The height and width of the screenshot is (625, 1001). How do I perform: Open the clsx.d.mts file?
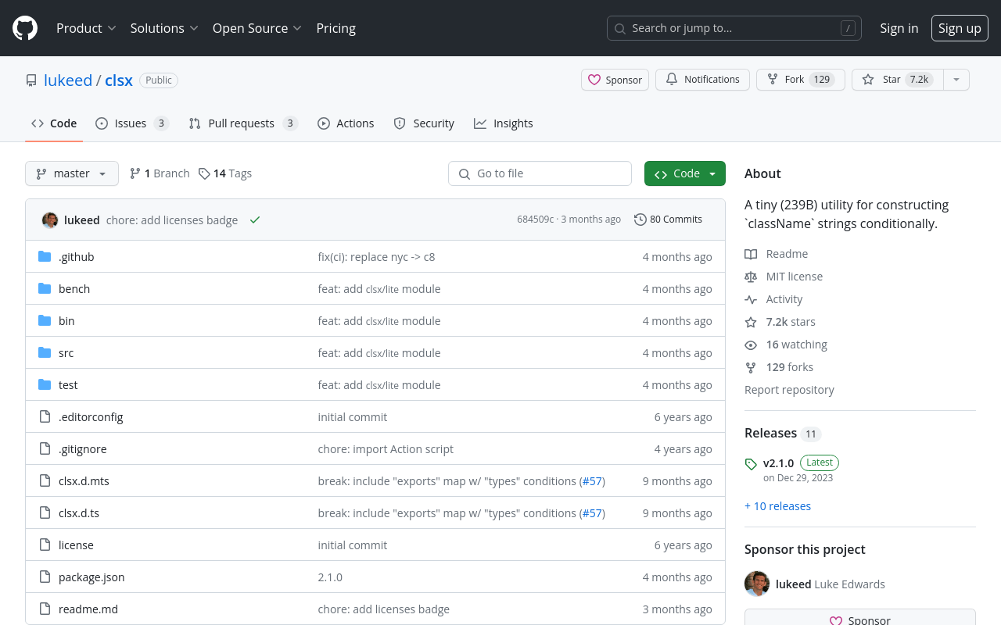(84, 481)
